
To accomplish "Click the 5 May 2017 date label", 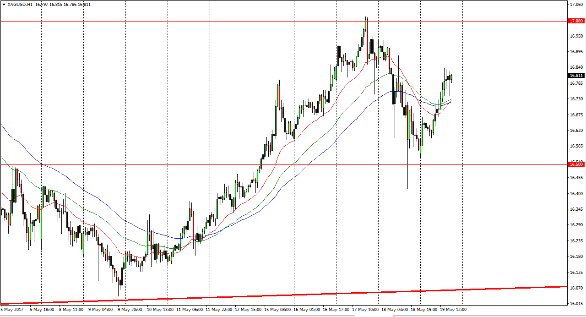I will pyautogui.click(x=12, y=309).
